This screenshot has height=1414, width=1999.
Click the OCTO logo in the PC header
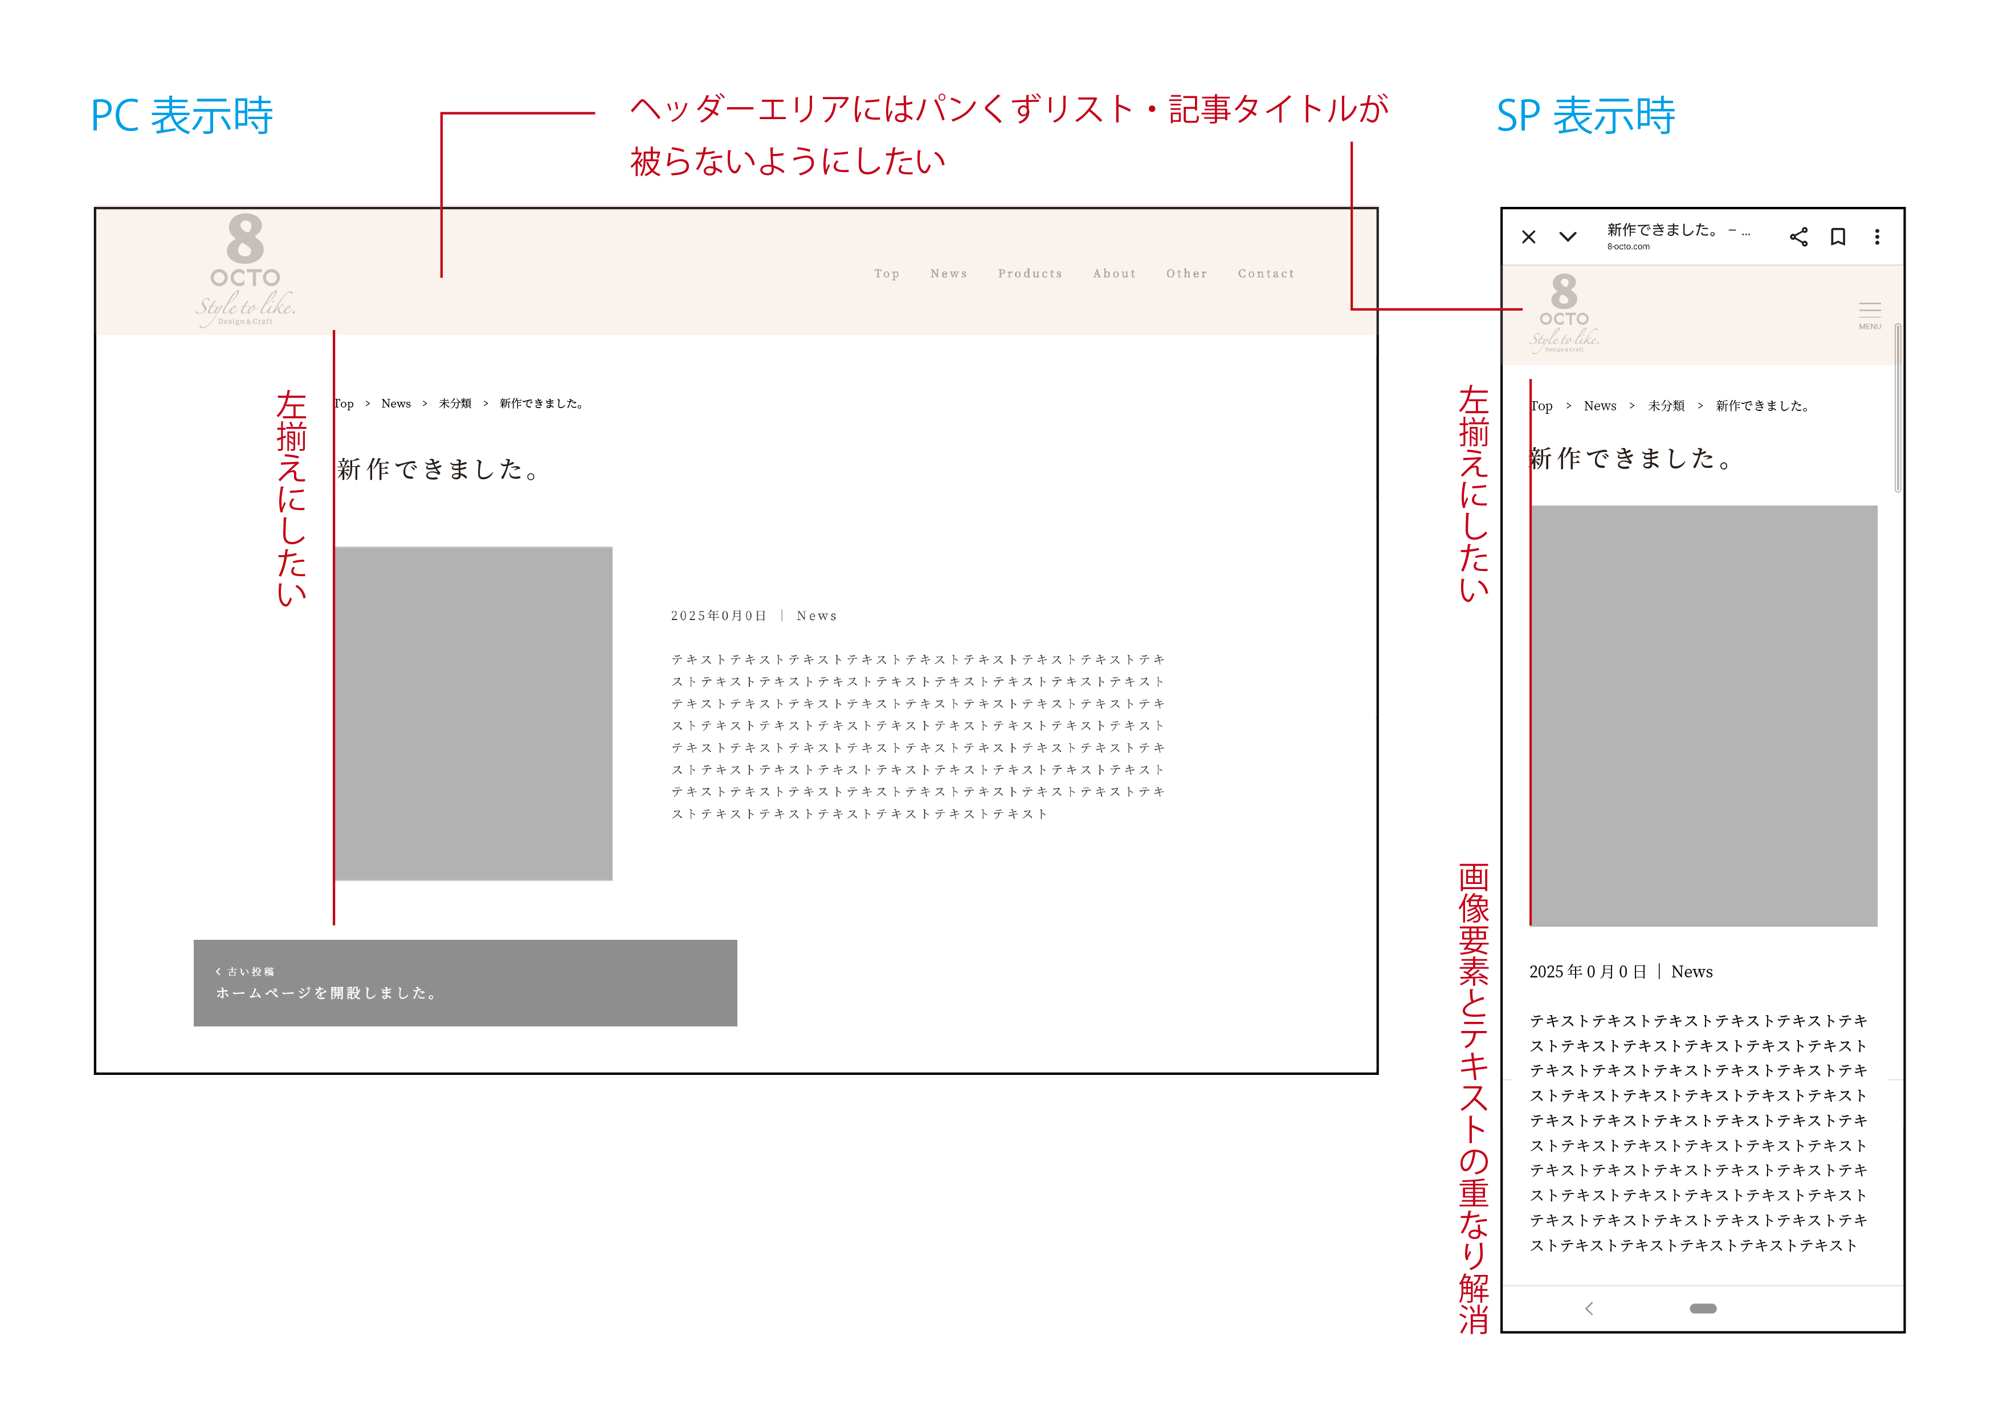pyautogui.click(x=246, y=271)
